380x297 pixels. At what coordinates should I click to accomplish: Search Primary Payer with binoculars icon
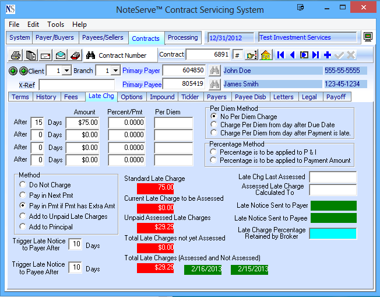tap(214, 70)
